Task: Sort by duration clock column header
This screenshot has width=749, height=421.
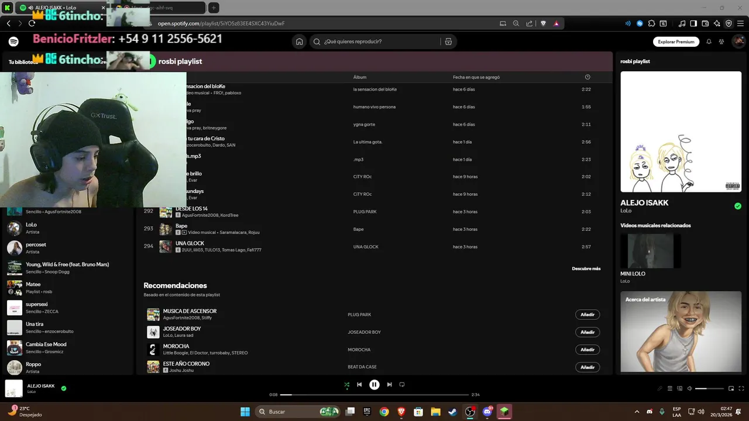Action: (587, 77)
